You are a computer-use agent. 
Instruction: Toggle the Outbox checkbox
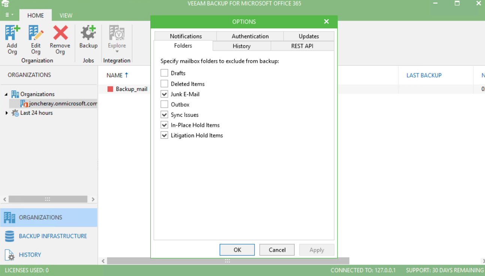tap(164, 104)
